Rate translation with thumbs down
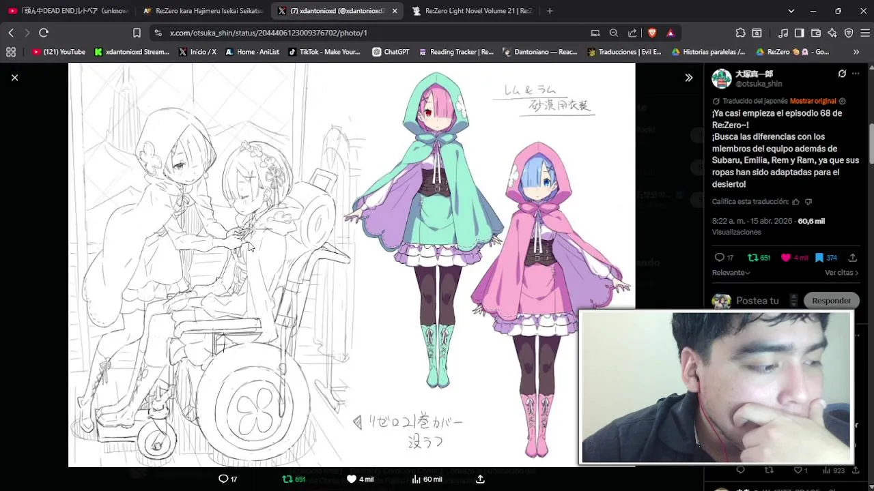The width and height of the screenshot is (874, 491). [808, 202]
